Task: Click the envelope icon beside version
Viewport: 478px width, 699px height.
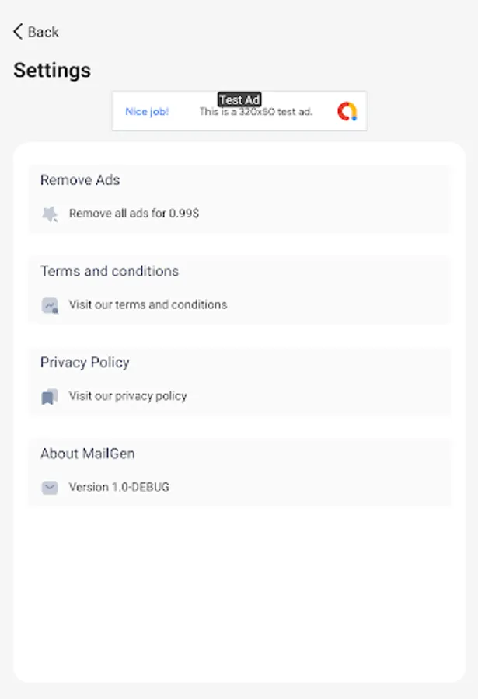Action: click(x=50, y=488)
